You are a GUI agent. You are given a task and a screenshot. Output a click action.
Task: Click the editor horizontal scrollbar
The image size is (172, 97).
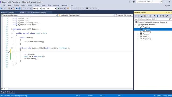click(x=71, y=89)
